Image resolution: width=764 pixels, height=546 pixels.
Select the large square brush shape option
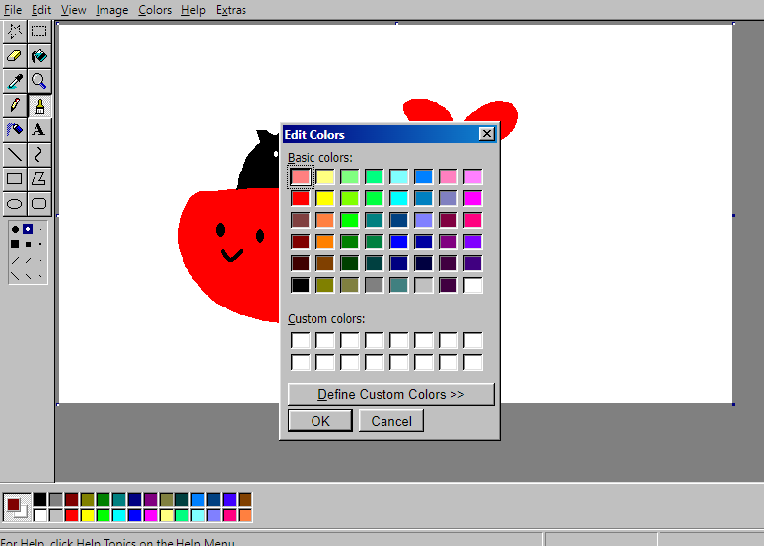click(15, 244)
